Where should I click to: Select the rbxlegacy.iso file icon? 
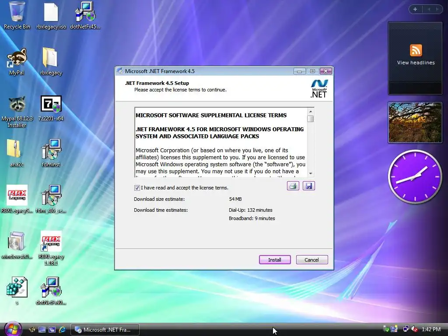(51, 15)
